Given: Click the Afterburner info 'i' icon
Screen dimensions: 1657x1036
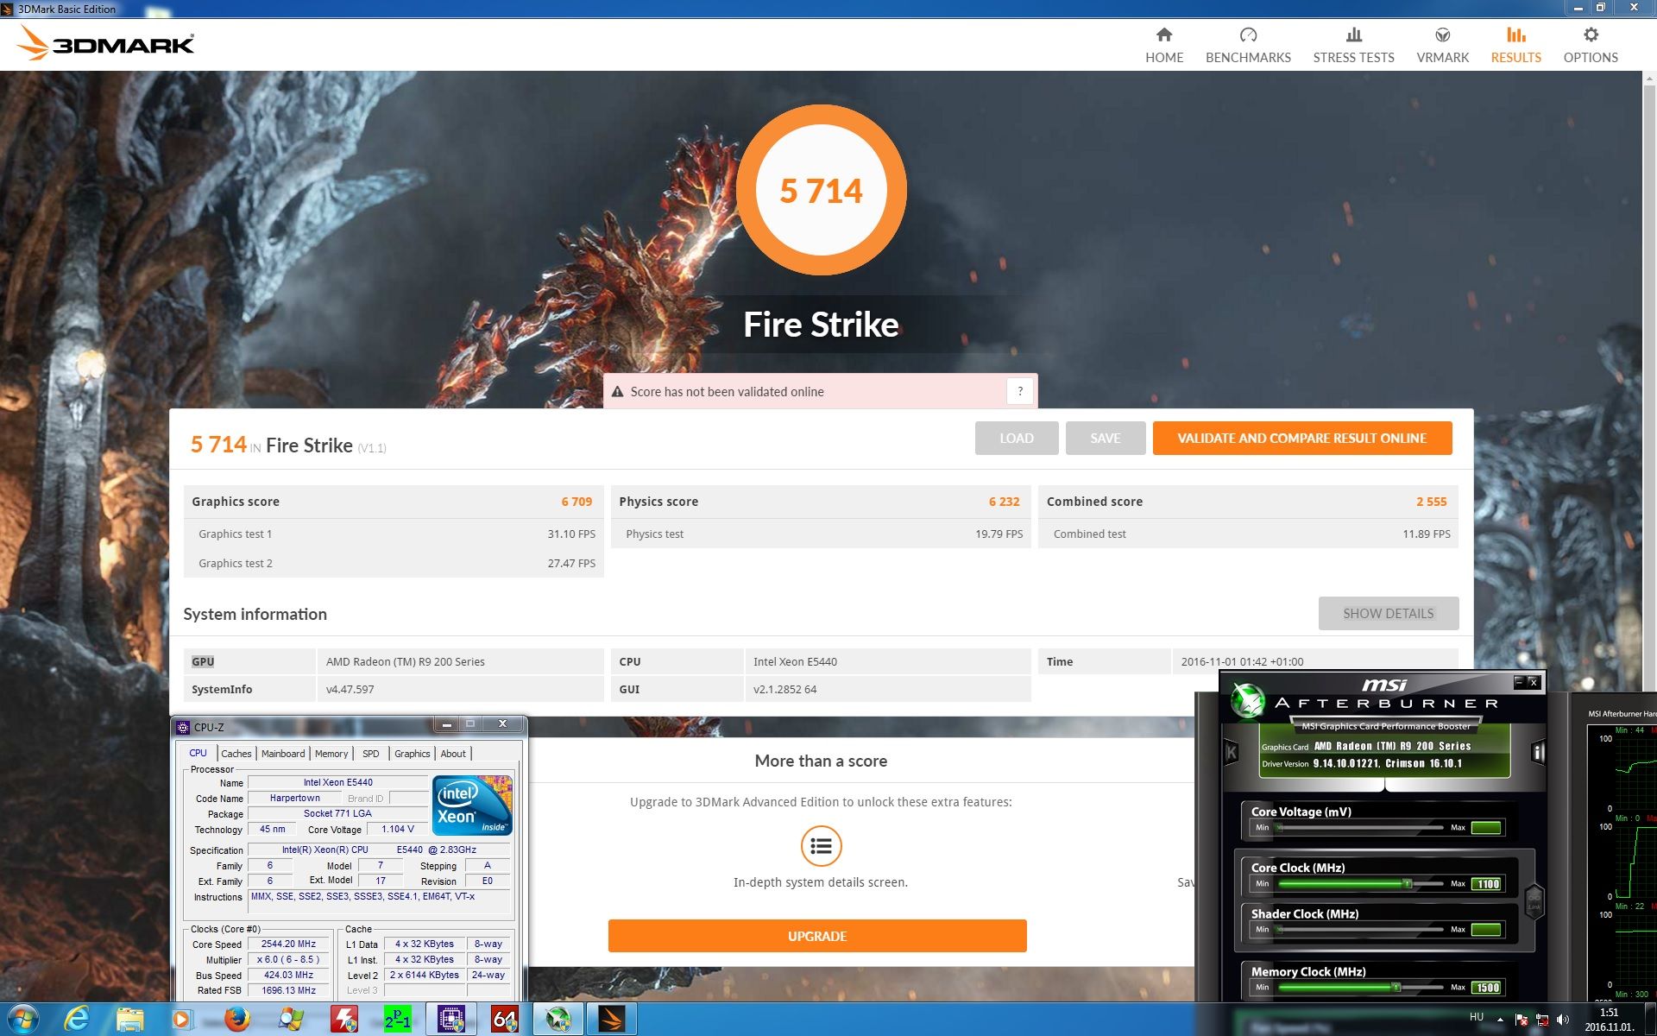Looking at the screenshot, I should coord(1537,753).
